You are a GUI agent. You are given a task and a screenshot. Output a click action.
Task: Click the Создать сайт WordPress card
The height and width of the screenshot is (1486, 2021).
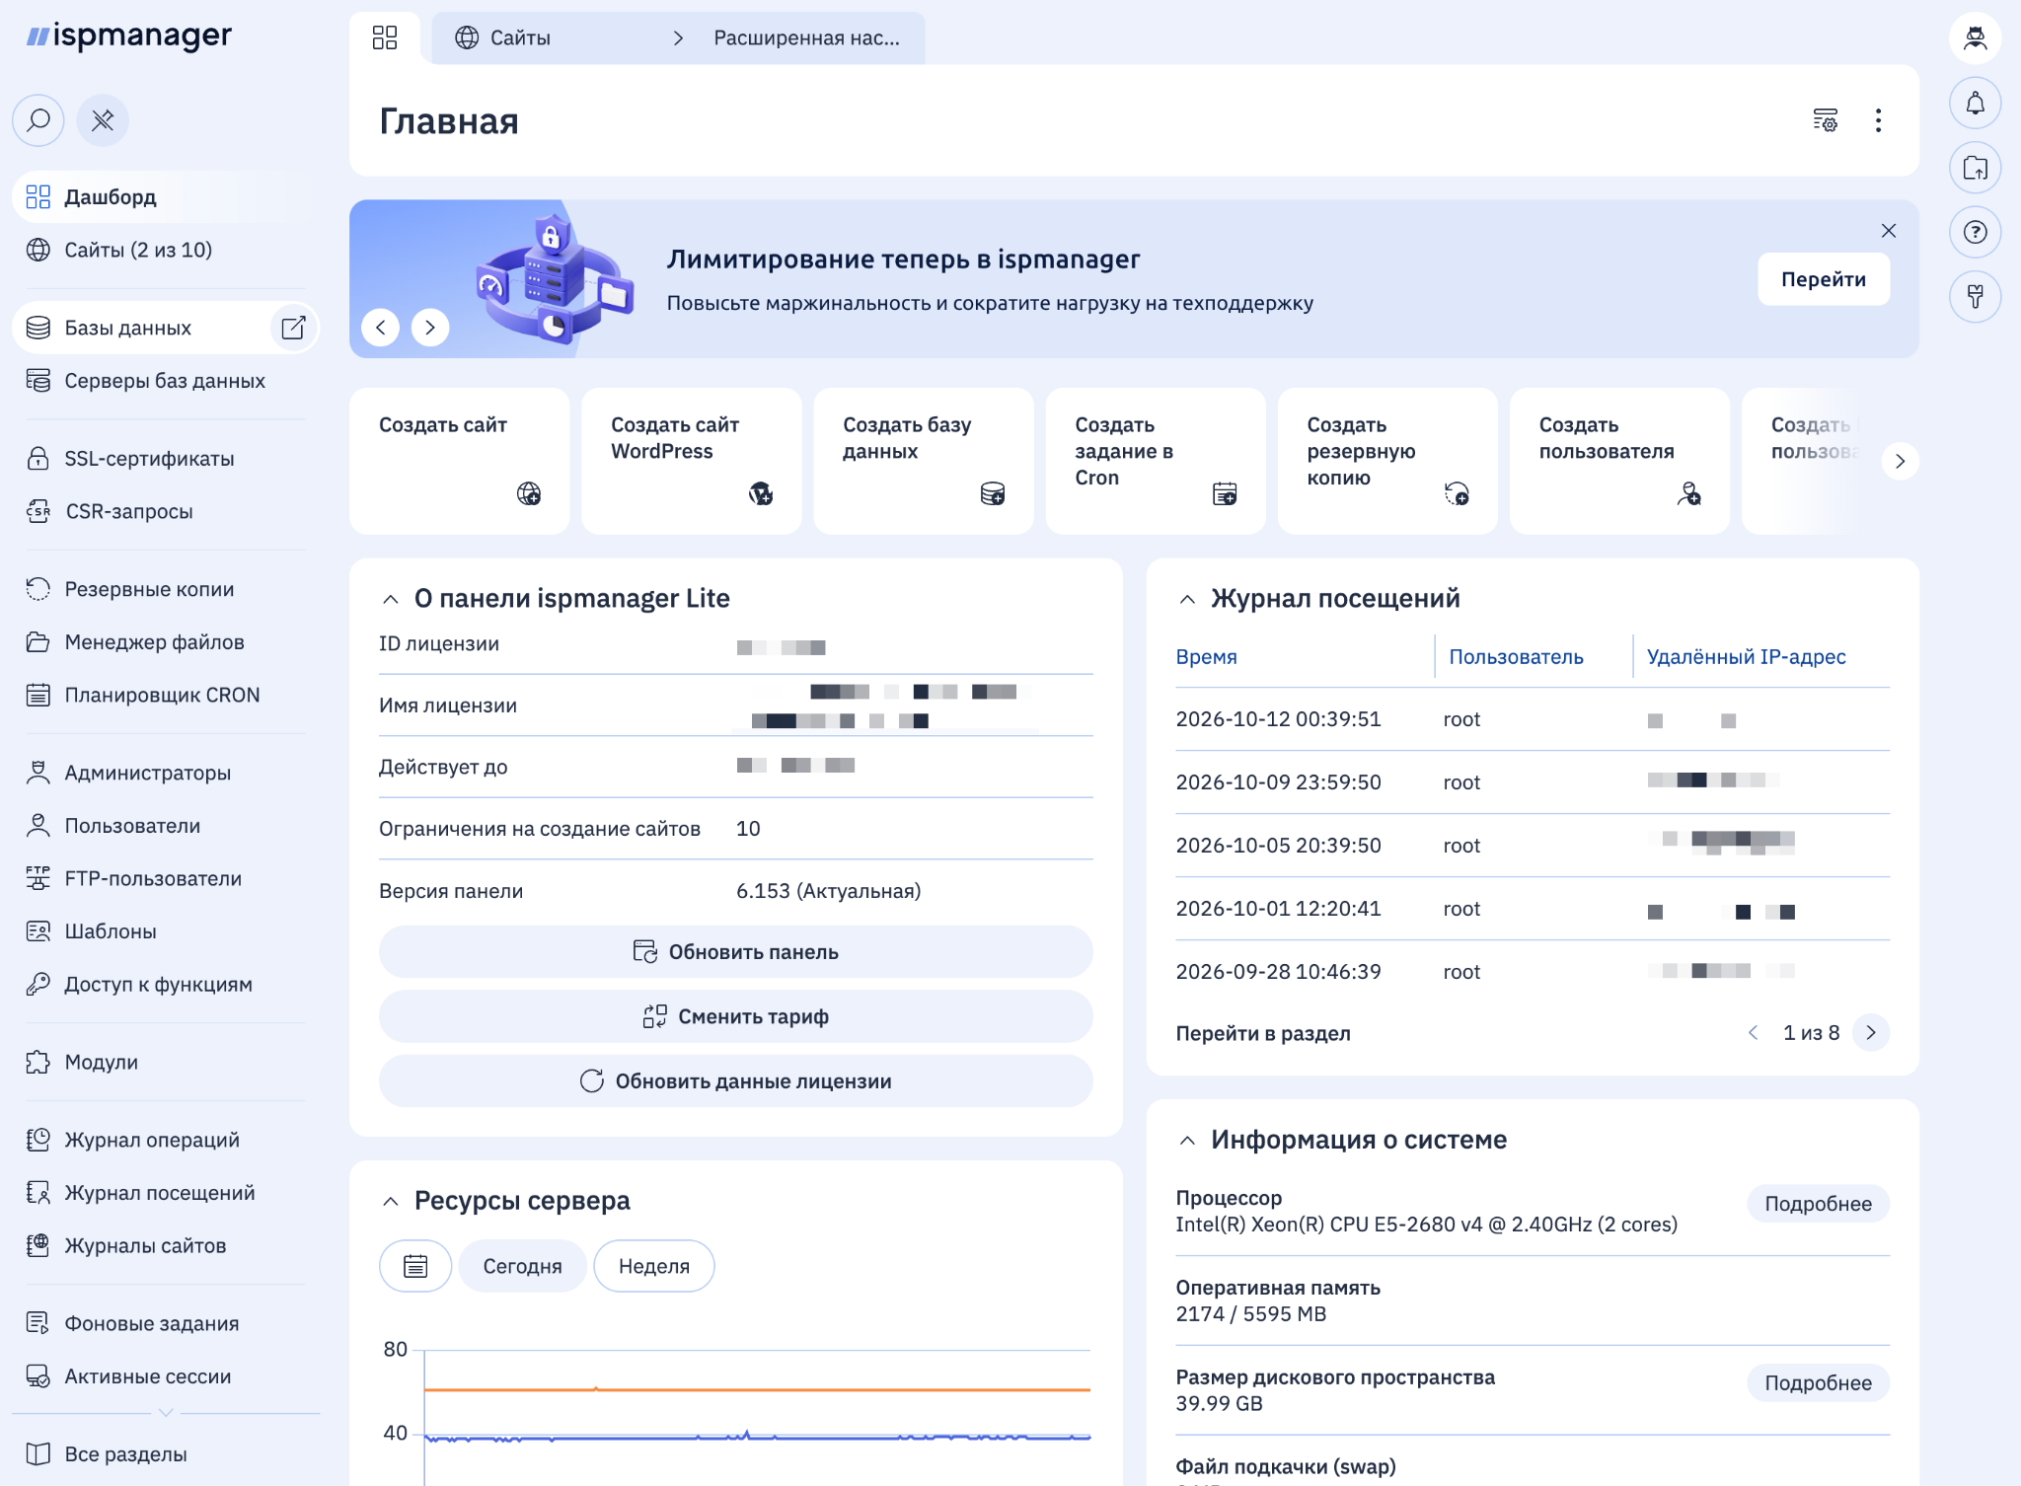(x=691, y=461)
